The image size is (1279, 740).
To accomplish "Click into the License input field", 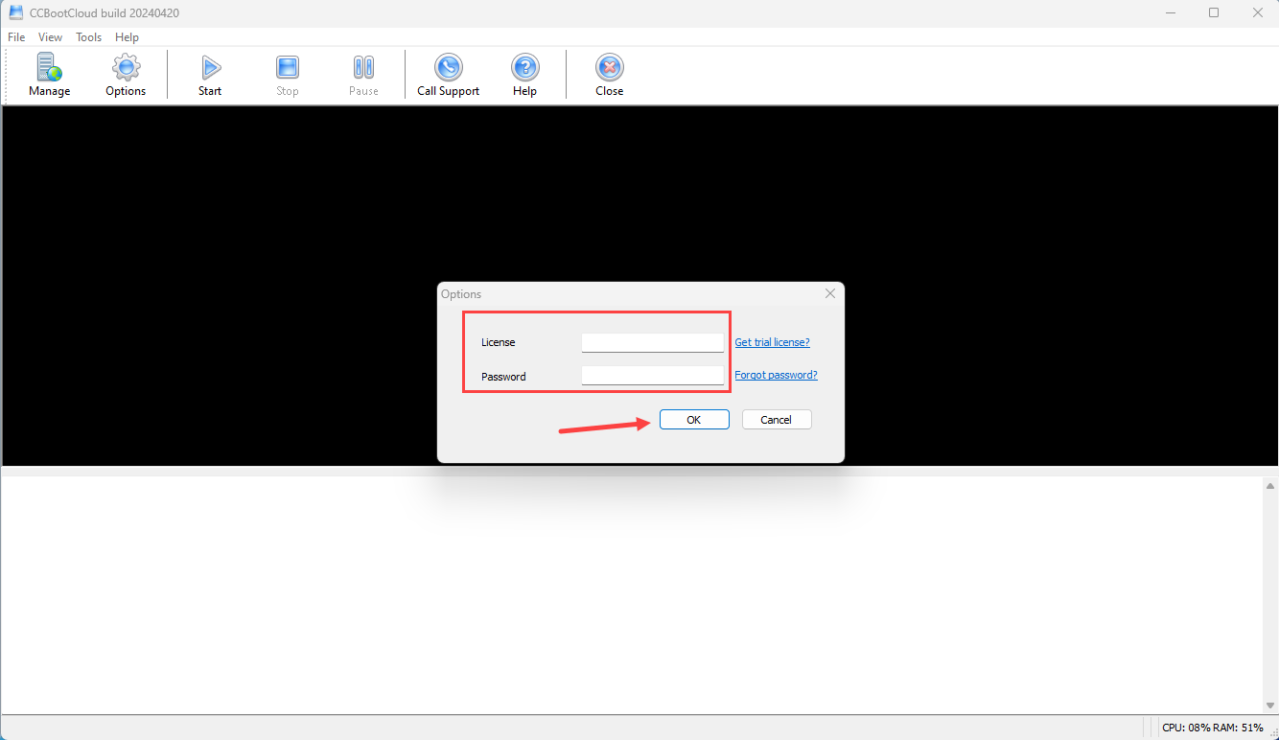I will point(652,342).
